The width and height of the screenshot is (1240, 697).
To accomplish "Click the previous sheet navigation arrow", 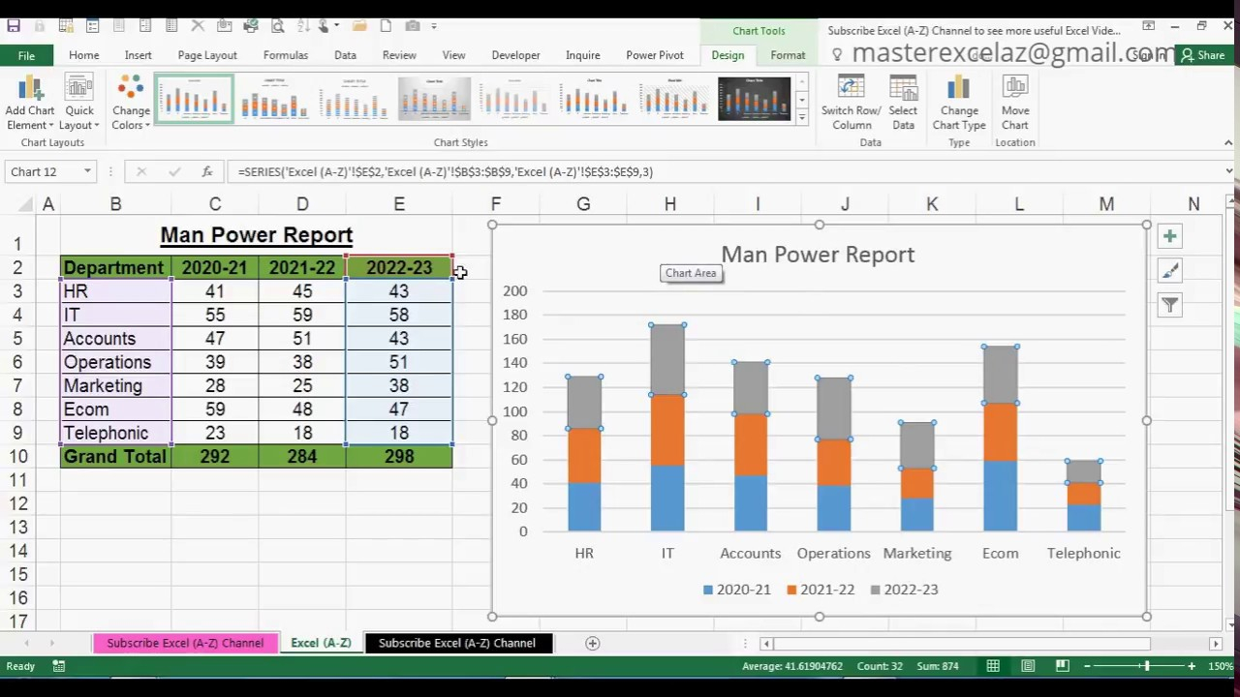I will (26, 643).
